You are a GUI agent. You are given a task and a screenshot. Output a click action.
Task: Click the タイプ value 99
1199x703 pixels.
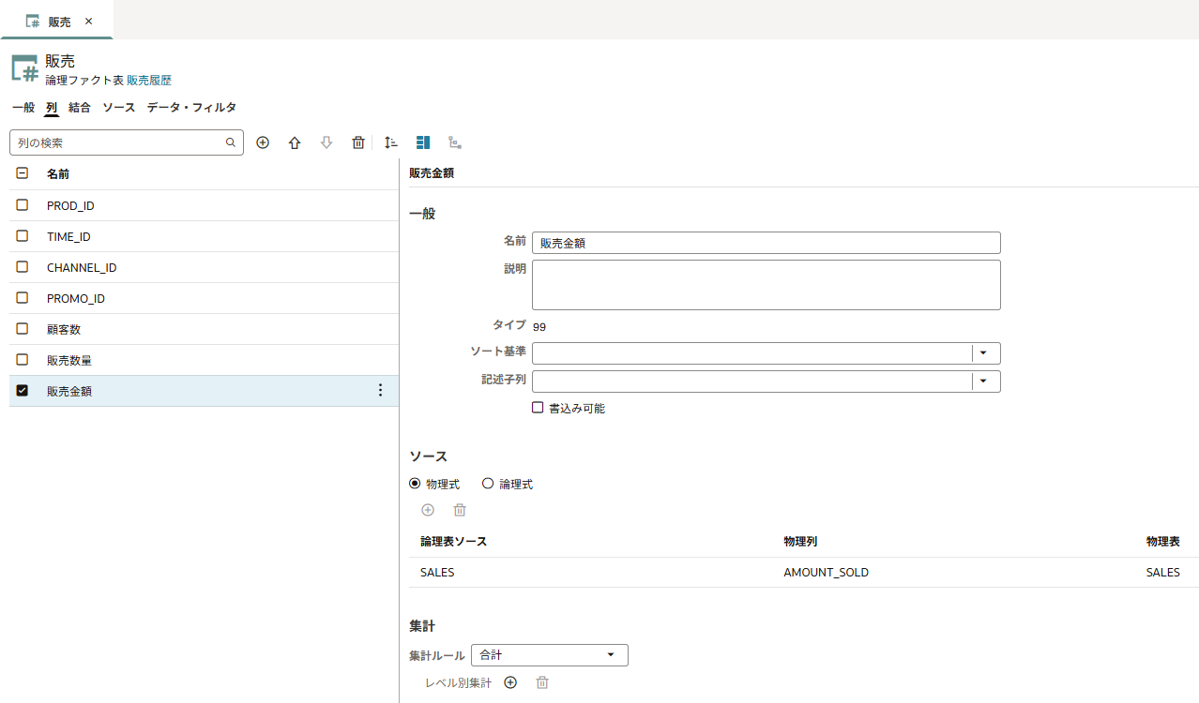(x=539, y=327)
